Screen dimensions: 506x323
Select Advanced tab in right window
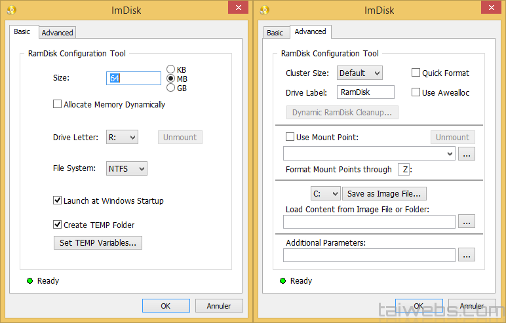311,31
